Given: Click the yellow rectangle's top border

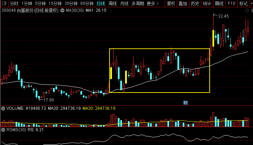Looking at the screenshot, I should [159, 49].
